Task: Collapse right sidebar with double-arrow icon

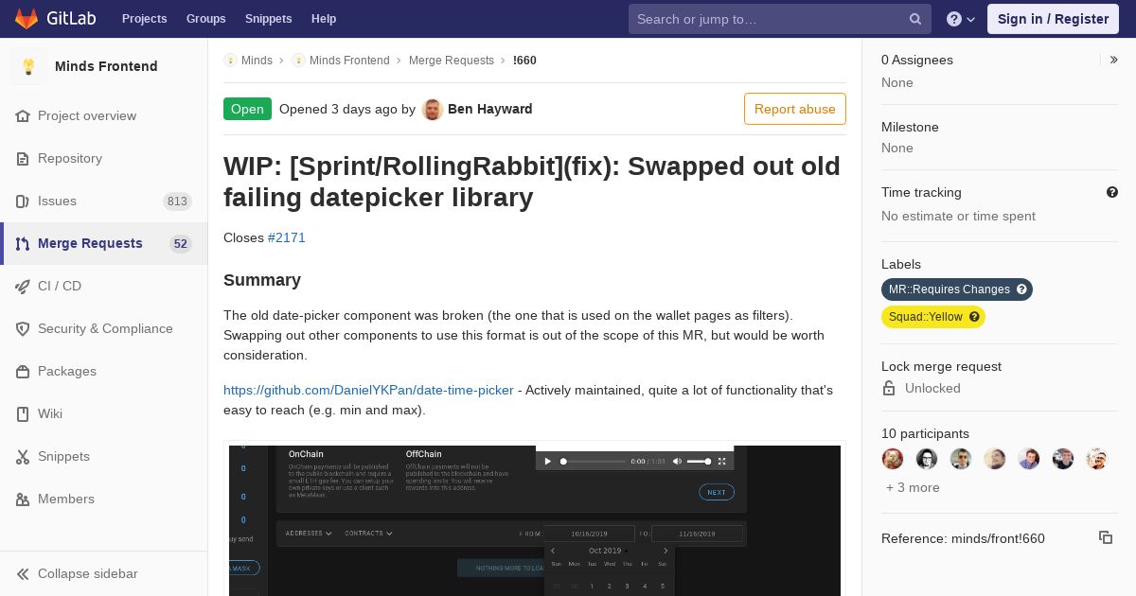Action: click(x=1114, y=60)
